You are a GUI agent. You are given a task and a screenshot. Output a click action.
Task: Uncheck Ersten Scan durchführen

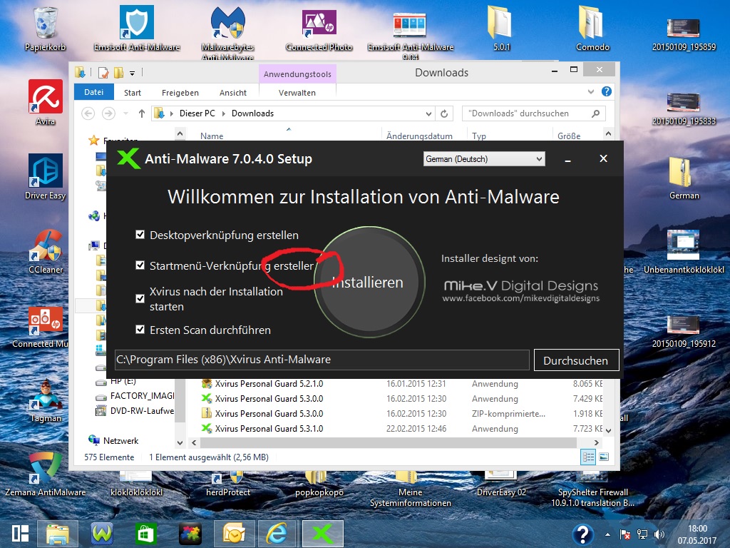pyautogui.click(x=140, y=330)
